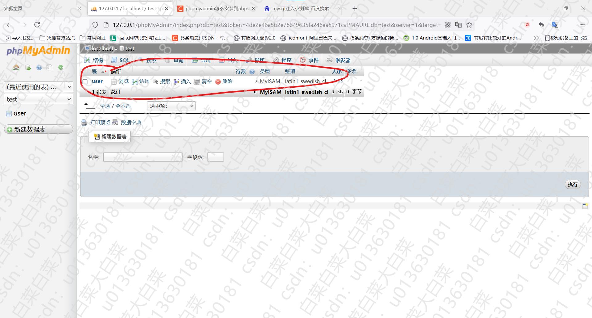Click the test breadcrumb link
The image size is (592, 318).
pyautogui.click(x=130, y=48)
